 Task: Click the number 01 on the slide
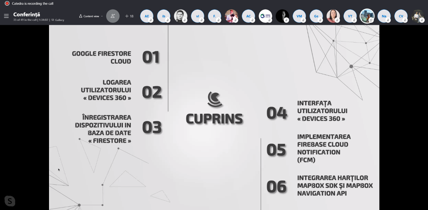point(151,57)
